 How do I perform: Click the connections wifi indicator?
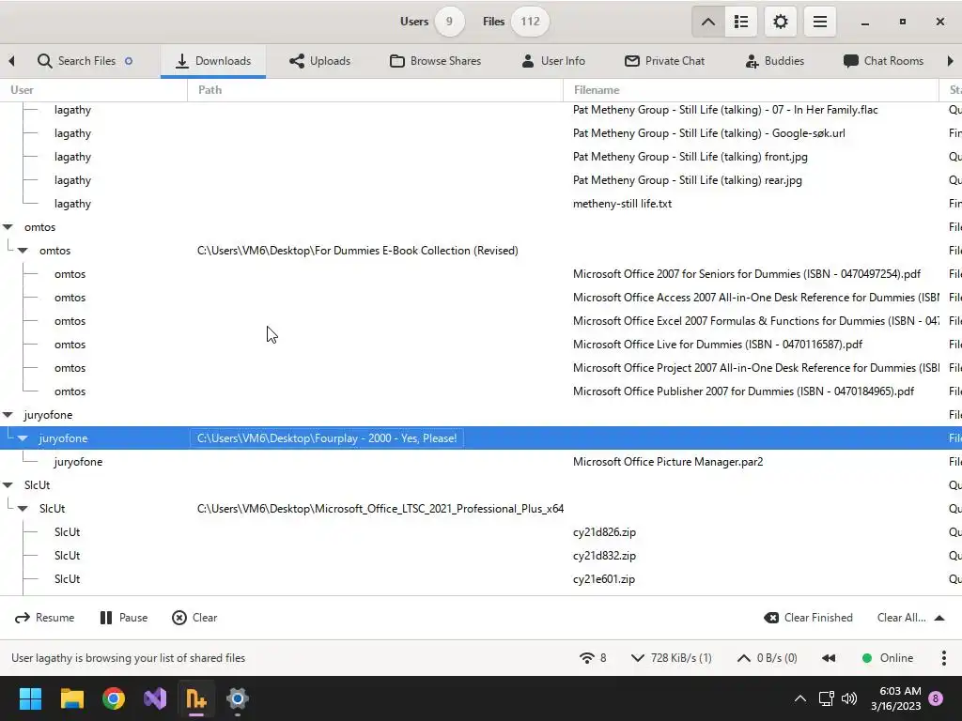593,658
